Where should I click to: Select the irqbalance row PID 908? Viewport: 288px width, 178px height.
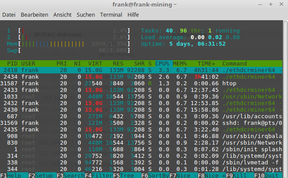click(141, 136)
